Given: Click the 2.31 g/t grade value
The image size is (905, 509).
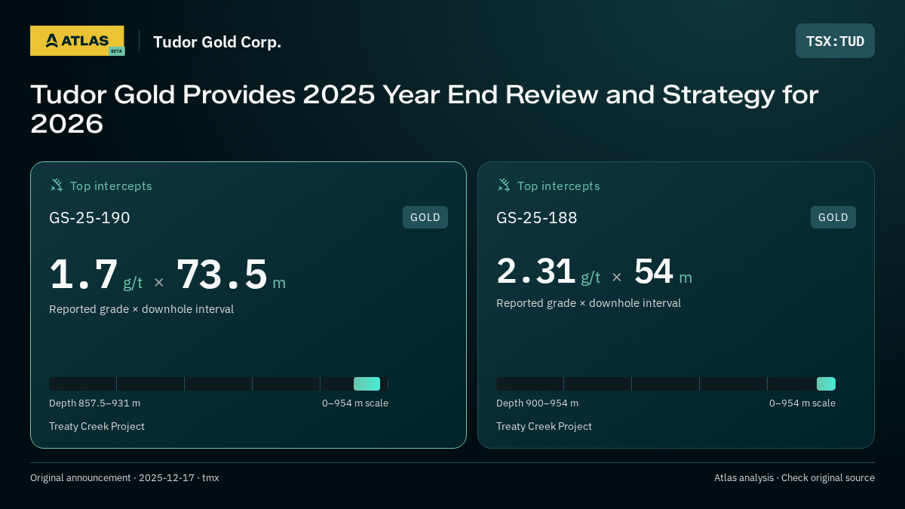Looking at the screenshot, I should [548, 271].
